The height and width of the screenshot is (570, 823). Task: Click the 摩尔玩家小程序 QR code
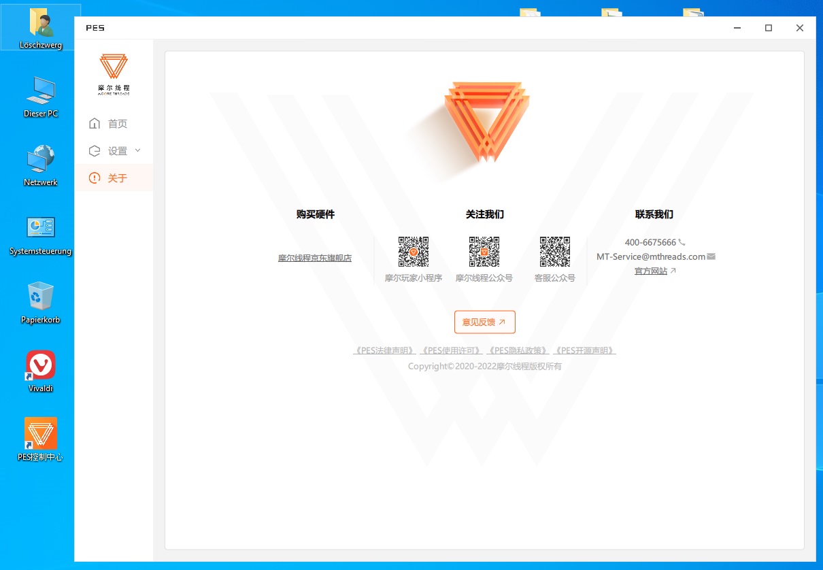point(414,252)
